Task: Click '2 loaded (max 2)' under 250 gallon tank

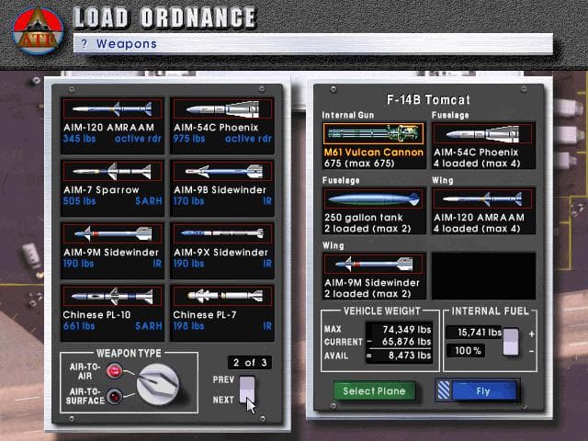Action: pos(367,229)
